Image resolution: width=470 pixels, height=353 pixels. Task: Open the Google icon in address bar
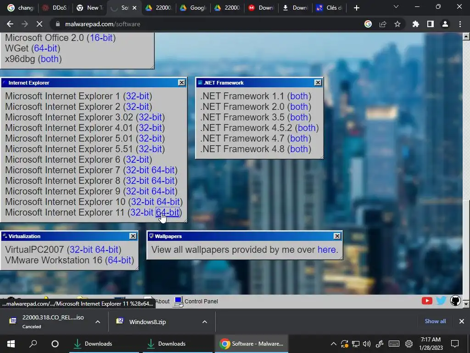(368, 24)
